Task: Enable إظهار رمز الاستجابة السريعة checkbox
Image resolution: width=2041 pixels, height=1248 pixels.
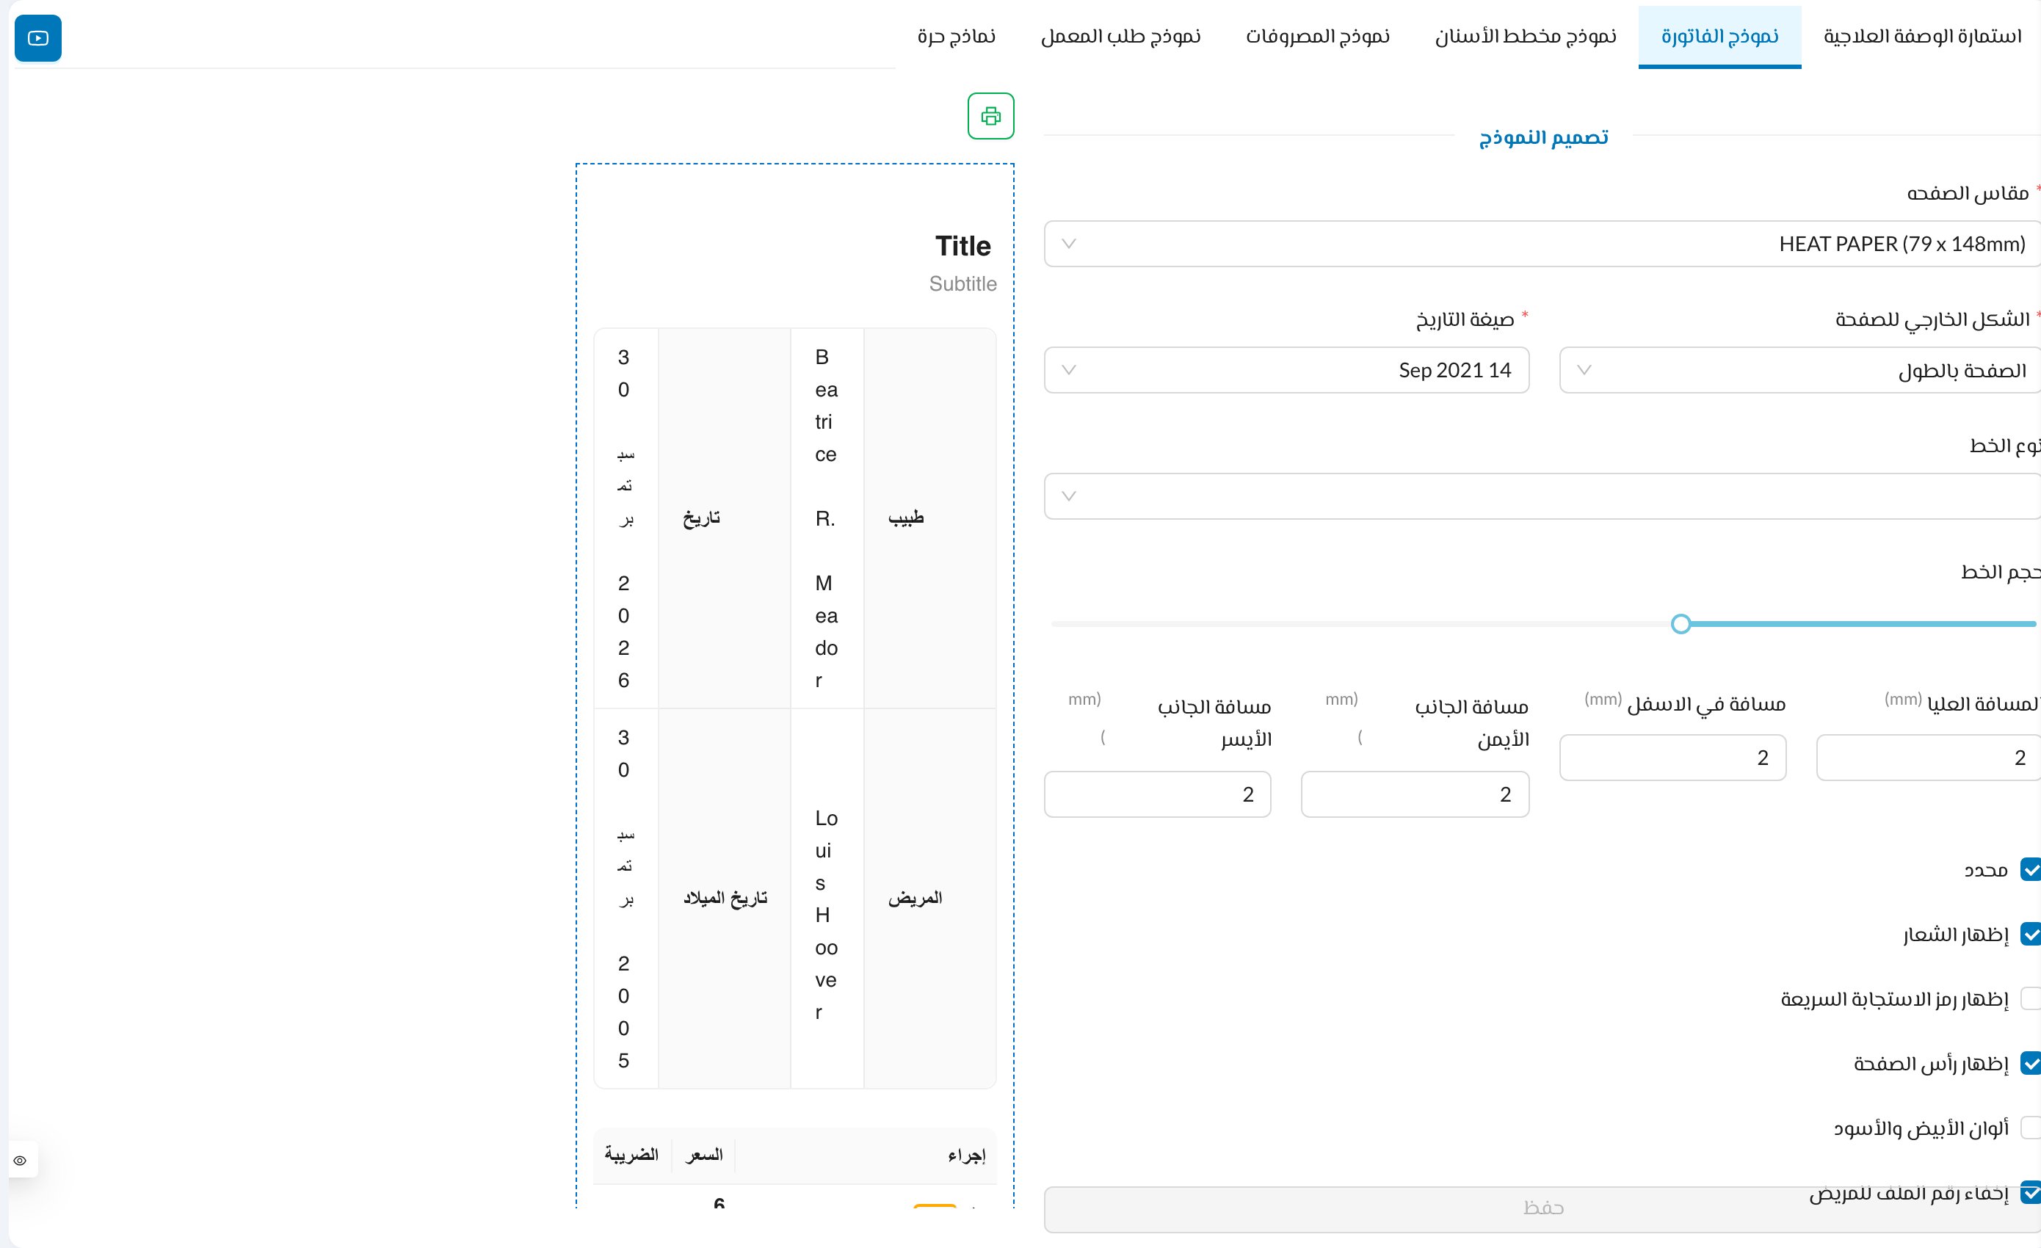Action: coord(2030,998)
